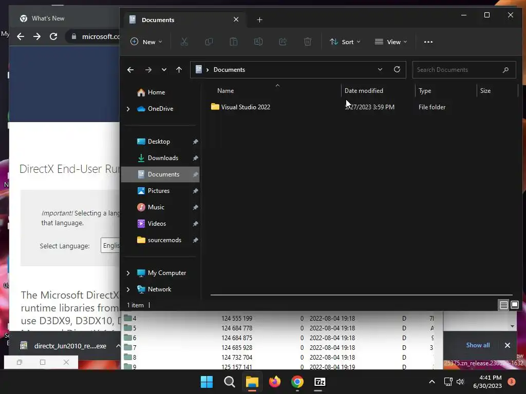Expand the OneDrive tree node
The image size is (526, 394).
tap(128, 109)
